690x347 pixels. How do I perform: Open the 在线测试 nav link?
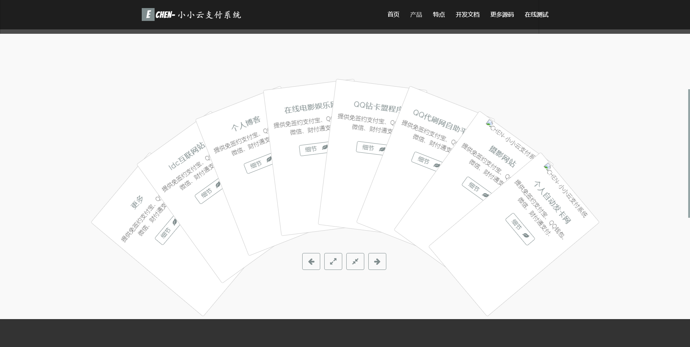click(537, 15)
